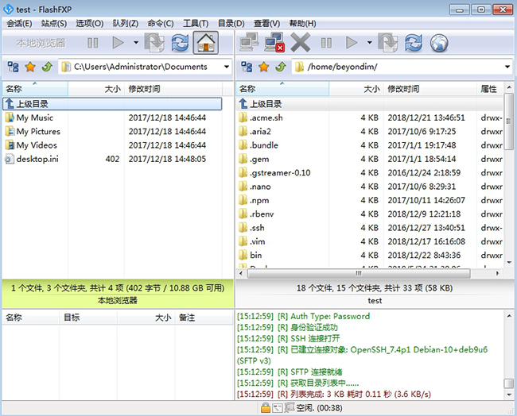Open local bookmarks star icon
517x416 pixels.
30,67
